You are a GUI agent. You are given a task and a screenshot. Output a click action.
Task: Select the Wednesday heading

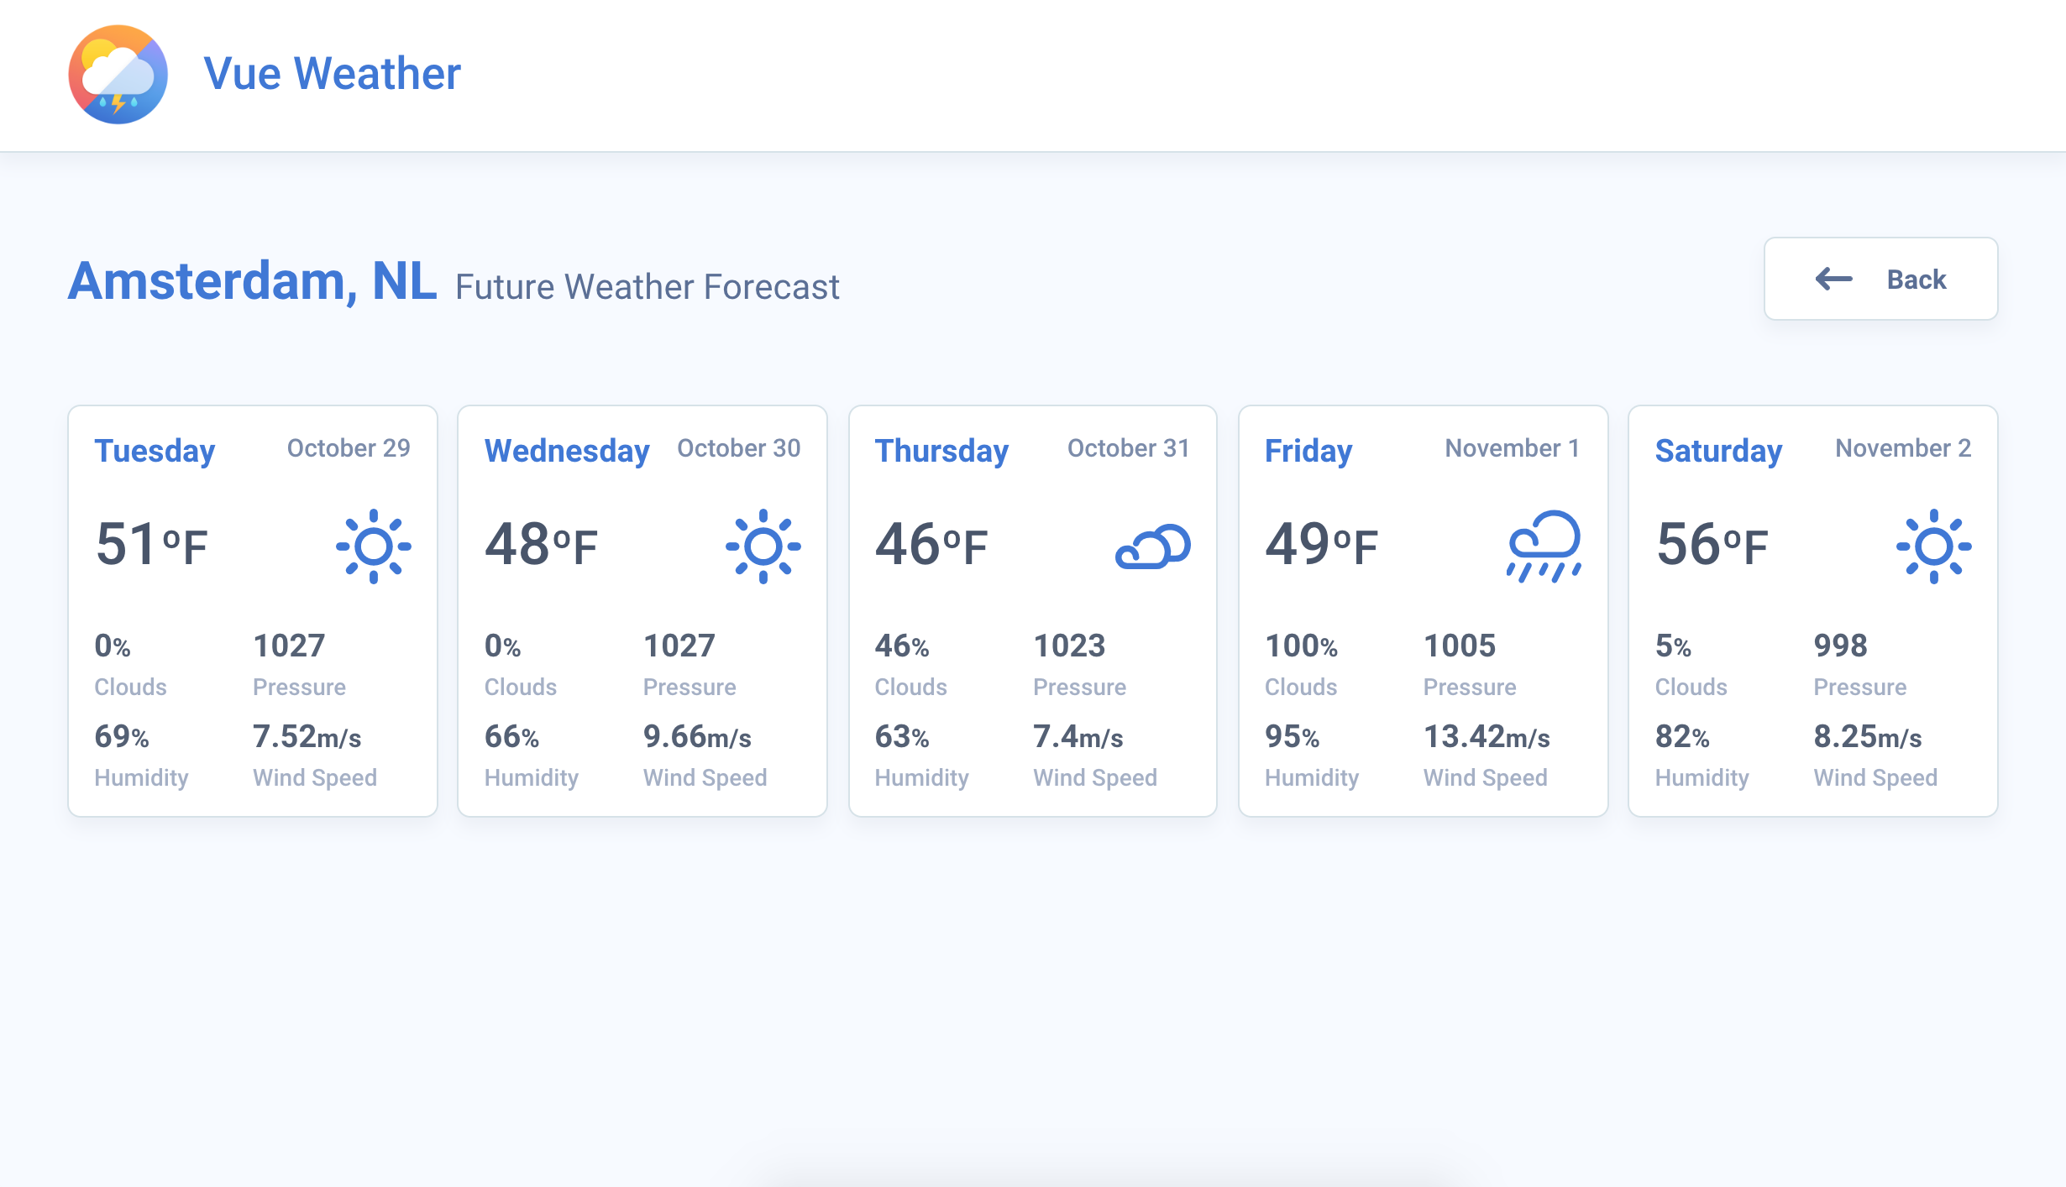[567, 451]
